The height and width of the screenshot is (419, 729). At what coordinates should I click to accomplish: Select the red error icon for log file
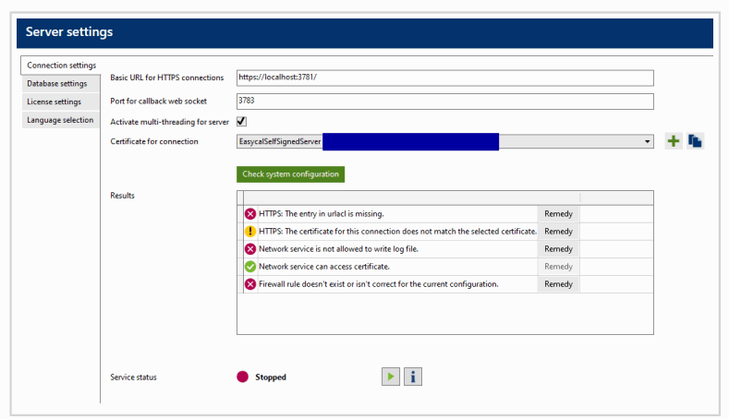coord(250,249)
